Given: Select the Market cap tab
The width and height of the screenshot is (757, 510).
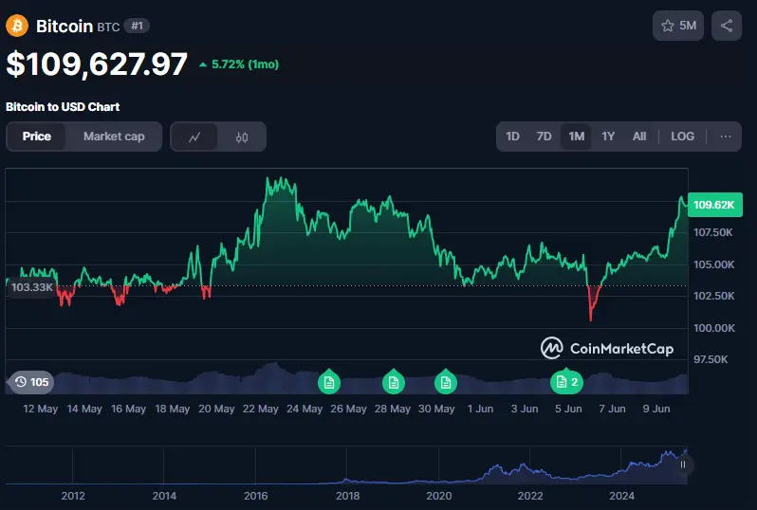Looking at the screenshot, I should point(114,137).
